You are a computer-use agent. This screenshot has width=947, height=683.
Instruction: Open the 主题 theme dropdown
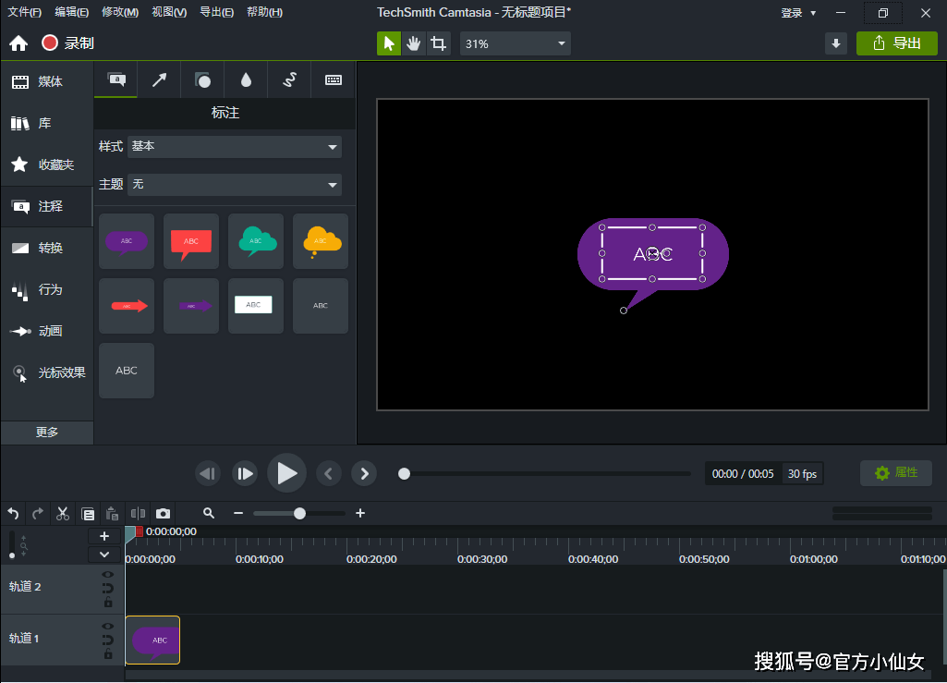[x=235, y=185]
